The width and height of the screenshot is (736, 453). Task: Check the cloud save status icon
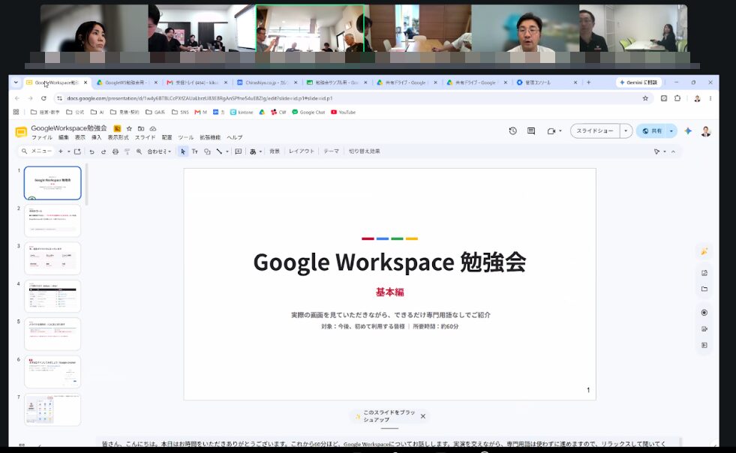[153, 128]
